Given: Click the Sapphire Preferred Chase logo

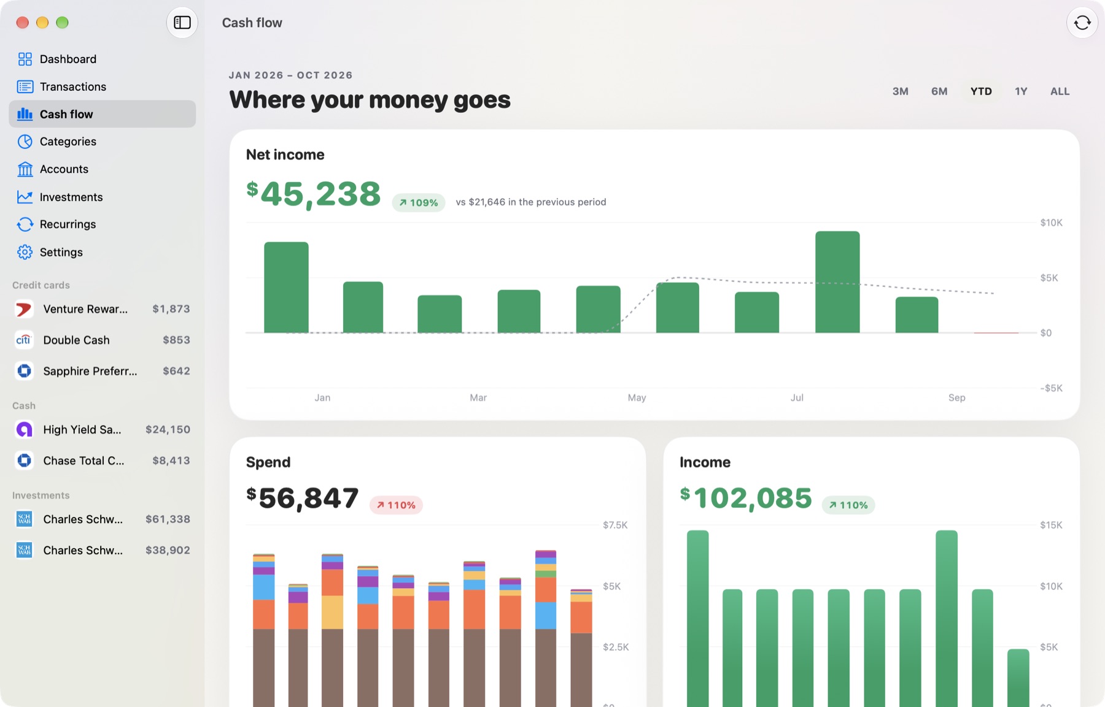Looking at the screenshot, I should (x=24, y=371).
